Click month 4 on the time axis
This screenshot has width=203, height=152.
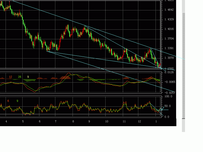pyautogui.click(x=6, y=122)
